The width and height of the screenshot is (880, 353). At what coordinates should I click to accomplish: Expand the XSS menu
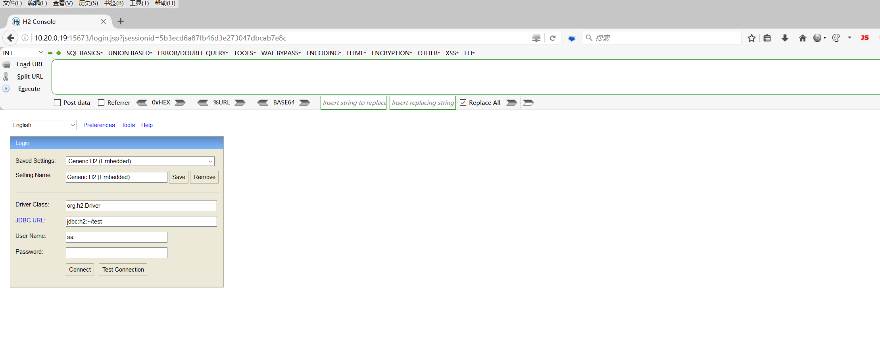click(x=452, y=53)
